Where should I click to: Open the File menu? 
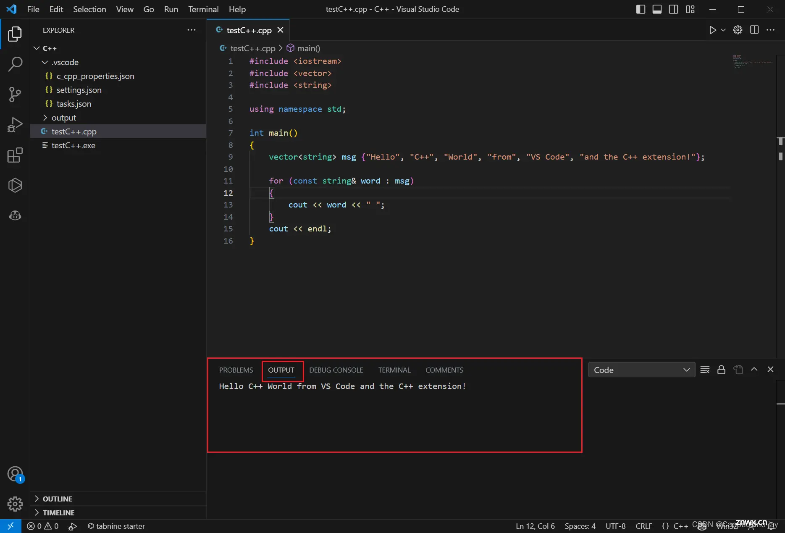click(x=33, y=9)
